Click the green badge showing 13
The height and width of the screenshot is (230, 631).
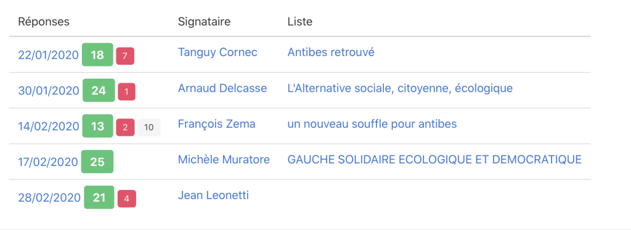98,126
